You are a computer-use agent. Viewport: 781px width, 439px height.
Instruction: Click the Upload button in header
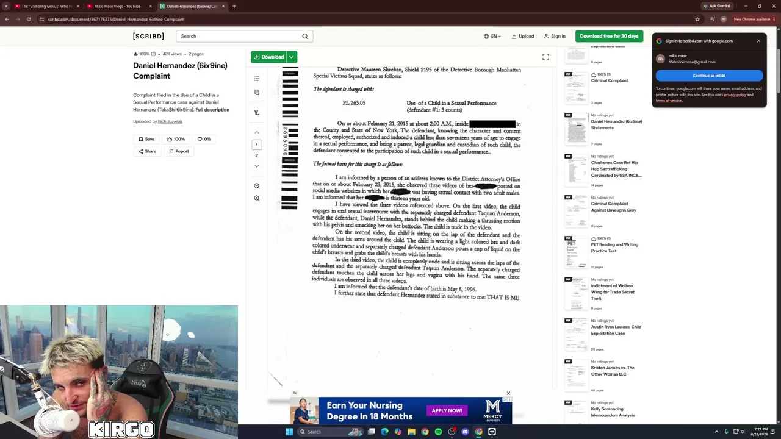coord(522,36)
